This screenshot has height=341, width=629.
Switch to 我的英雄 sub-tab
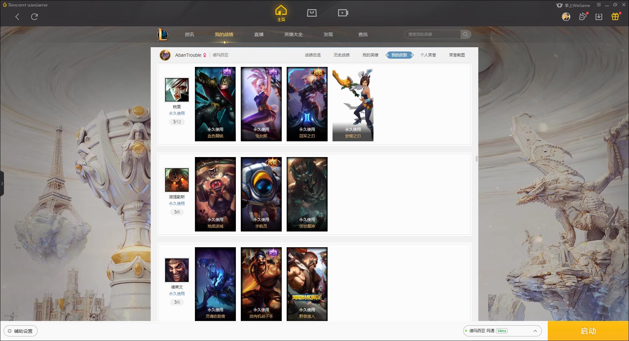tap(371, 55)
